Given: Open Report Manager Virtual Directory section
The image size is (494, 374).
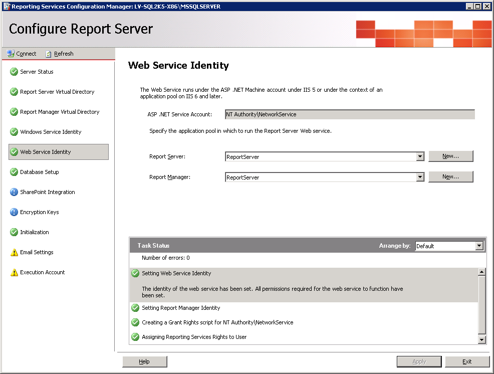Looking at the screenshot, I should 60,112.
